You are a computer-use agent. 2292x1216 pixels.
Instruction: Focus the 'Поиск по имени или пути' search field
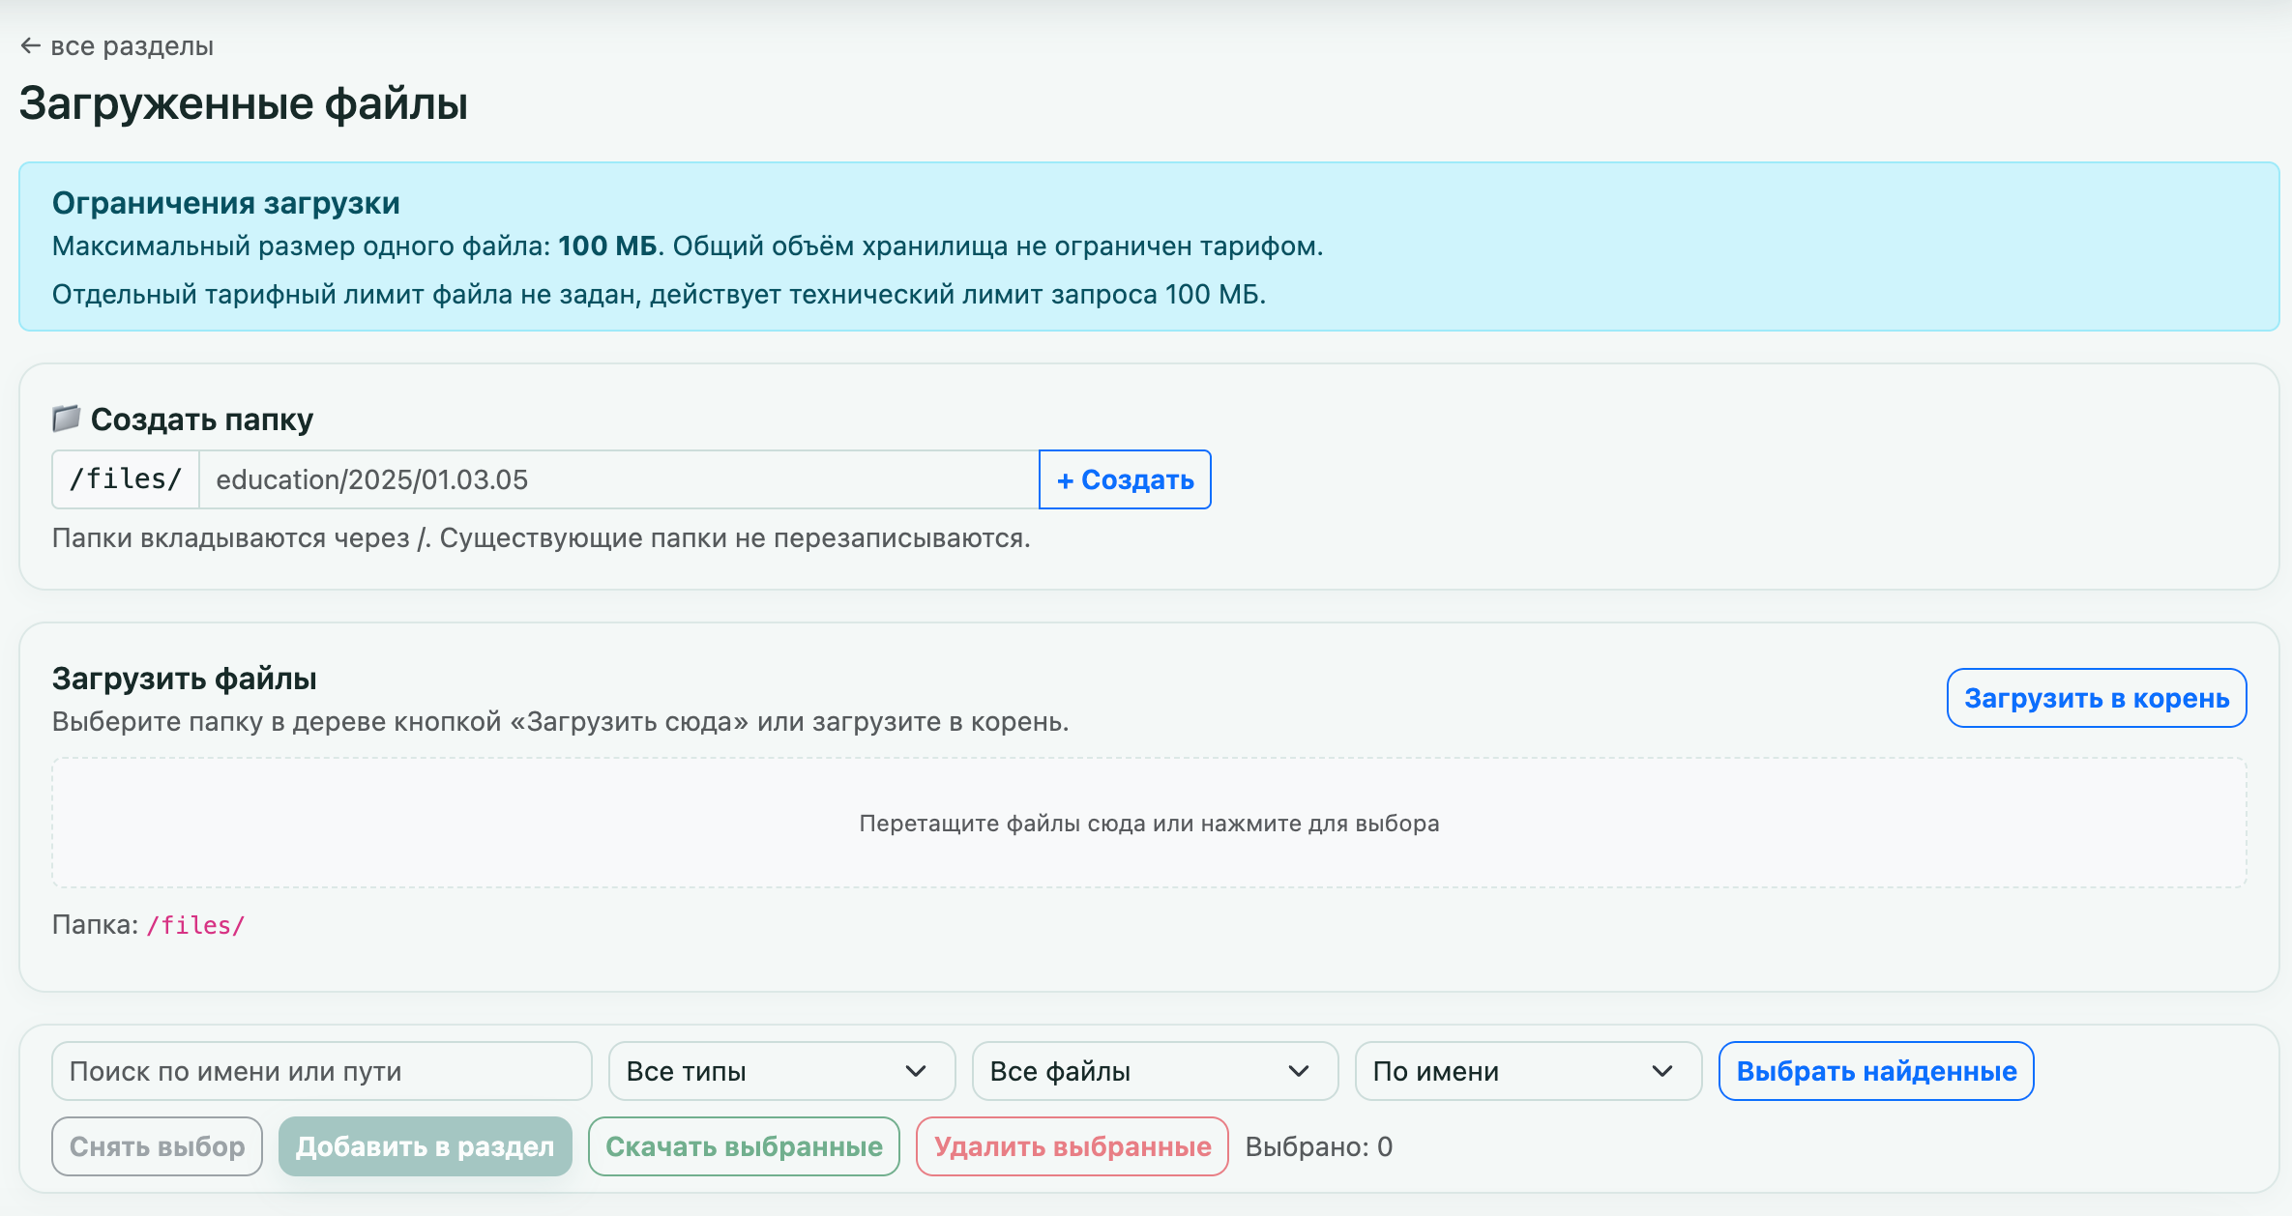[322, 1071]
